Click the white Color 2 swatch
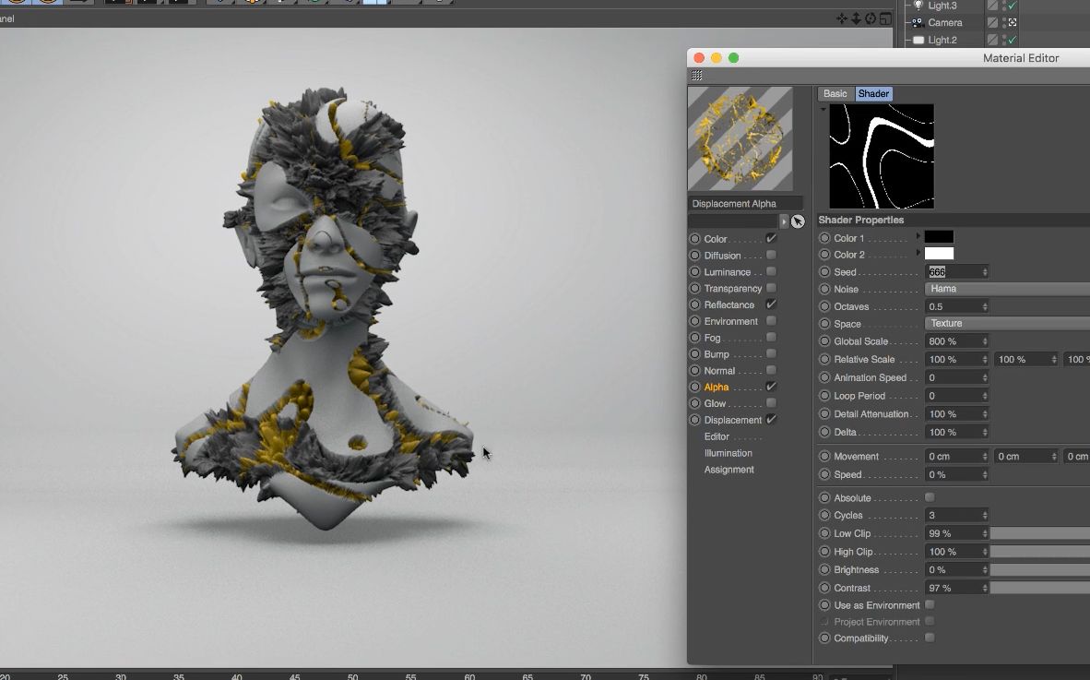The width and height of the screenshot is (1090, 680). [939, 254]
